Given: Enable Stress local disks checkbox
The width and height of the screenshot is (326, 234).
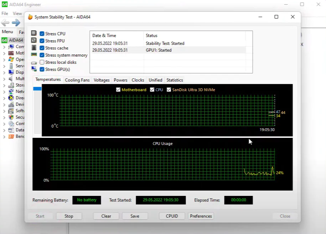Looking at the screenshot, I should pos(42,62).
